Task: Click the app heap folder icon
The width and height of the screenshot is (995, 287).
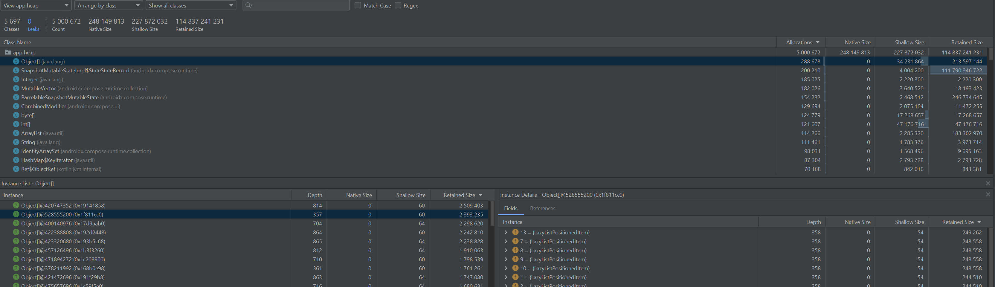Action: coord(8,52)
